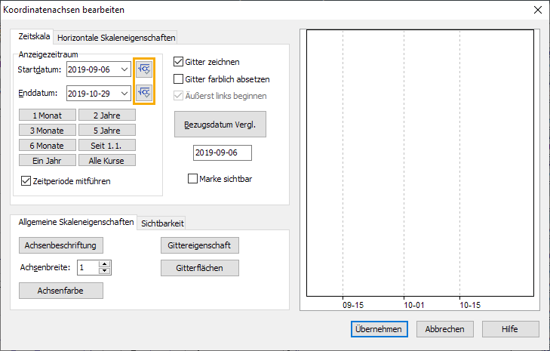Choose the Achsenfarbe color button
The image size is (550, 351).
[61, 290]
